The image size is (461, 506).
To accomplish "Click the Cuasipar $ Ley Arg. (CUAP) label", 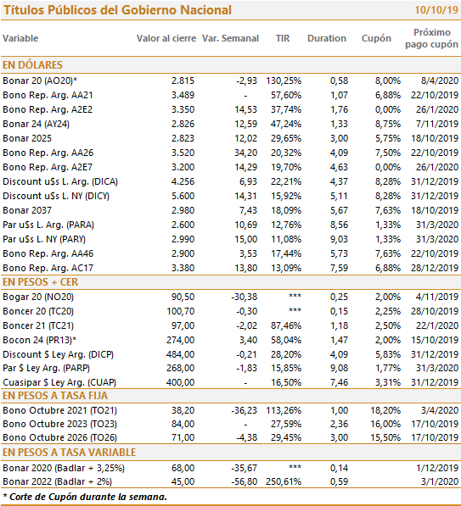I will [59, 383].
